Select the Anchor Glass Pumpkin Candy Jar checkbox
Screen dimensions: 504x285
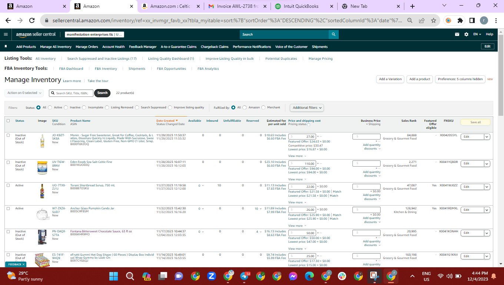[8, 209]
